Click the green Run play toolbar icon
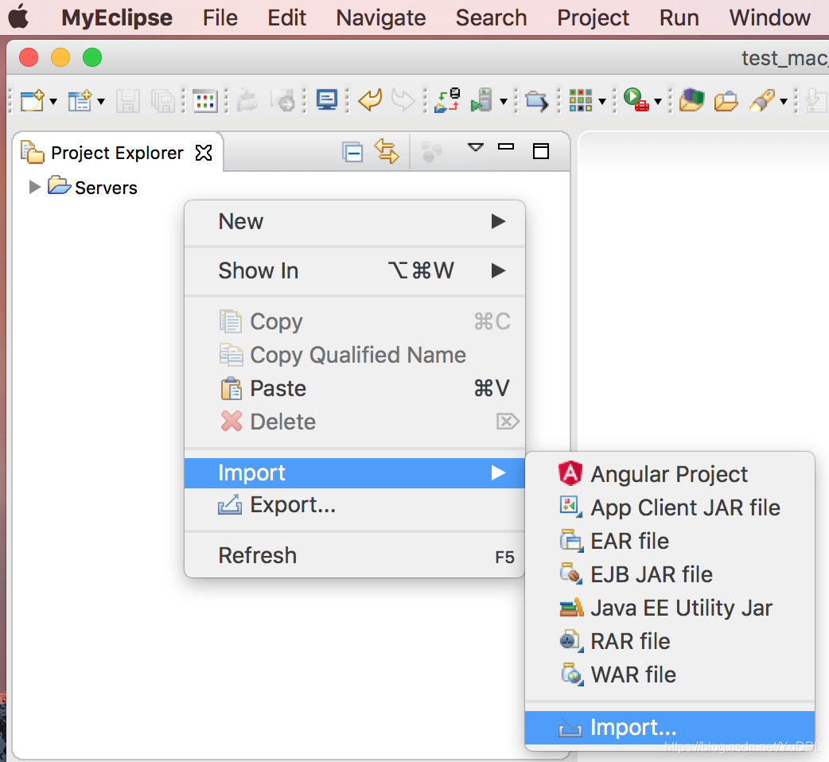This screenshot has height=762, width=829. point(636,100)
